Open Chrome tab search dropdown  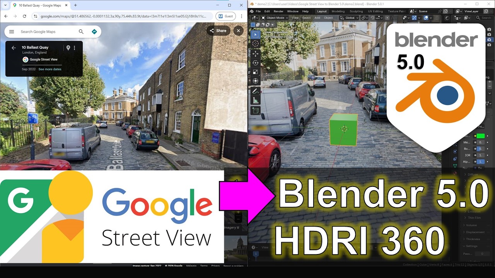[x=5, y=5]
